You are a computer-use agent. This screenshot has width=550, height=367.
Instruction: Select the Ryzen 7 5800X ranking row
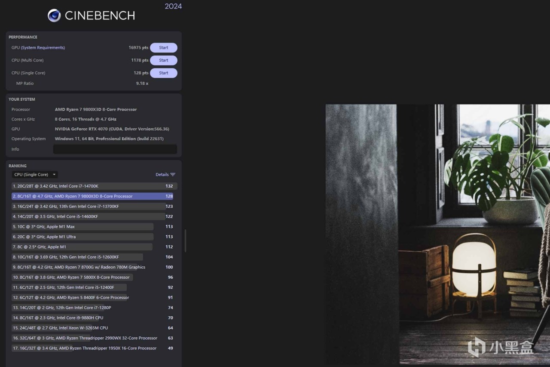pyautogui.click(x=94, y=277)
